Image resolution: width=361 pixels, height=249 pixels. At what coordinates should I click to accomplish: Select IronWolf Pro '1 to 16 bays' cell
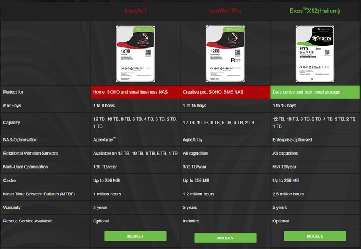click(x=225, y=106)
